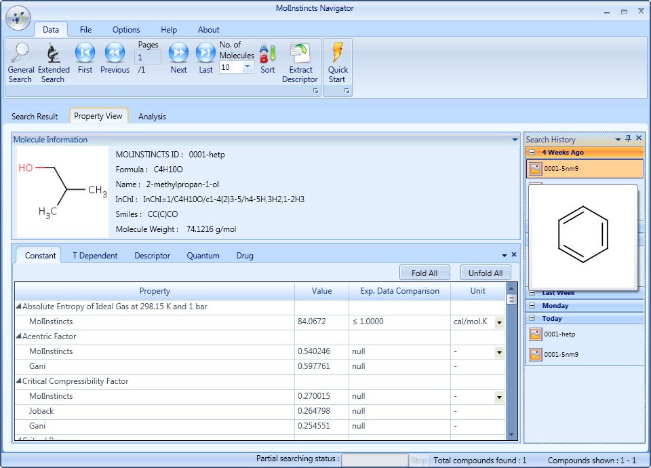
Task: Select 0001-5nm9 history icon under Today
Action: (x=536, y=354)
